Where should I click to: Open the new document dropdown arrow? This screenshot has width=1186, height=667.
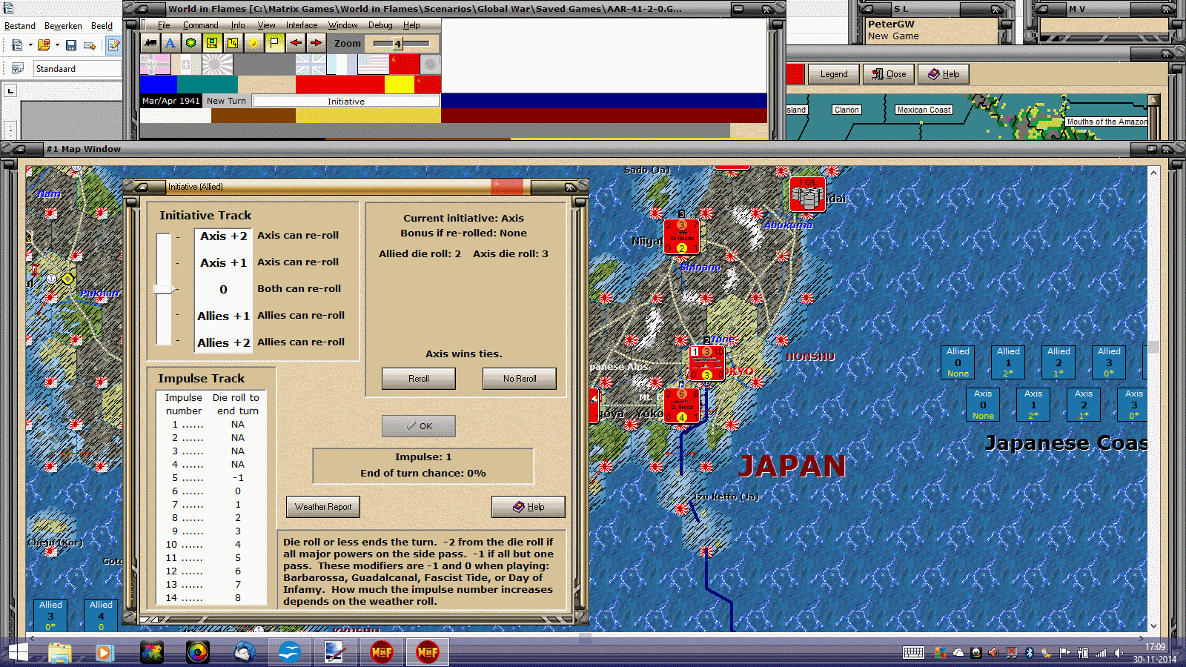30,45
